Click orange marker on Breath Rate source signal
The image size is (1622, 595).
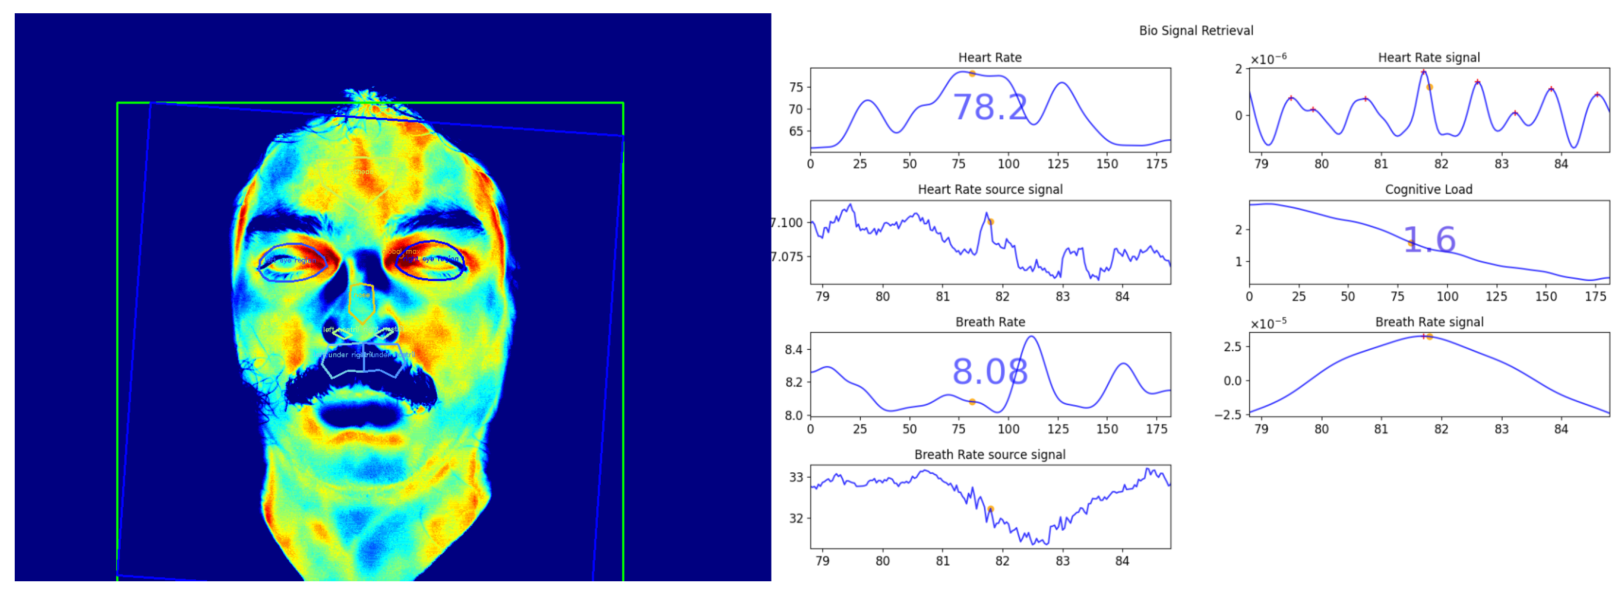click(990, 509)
